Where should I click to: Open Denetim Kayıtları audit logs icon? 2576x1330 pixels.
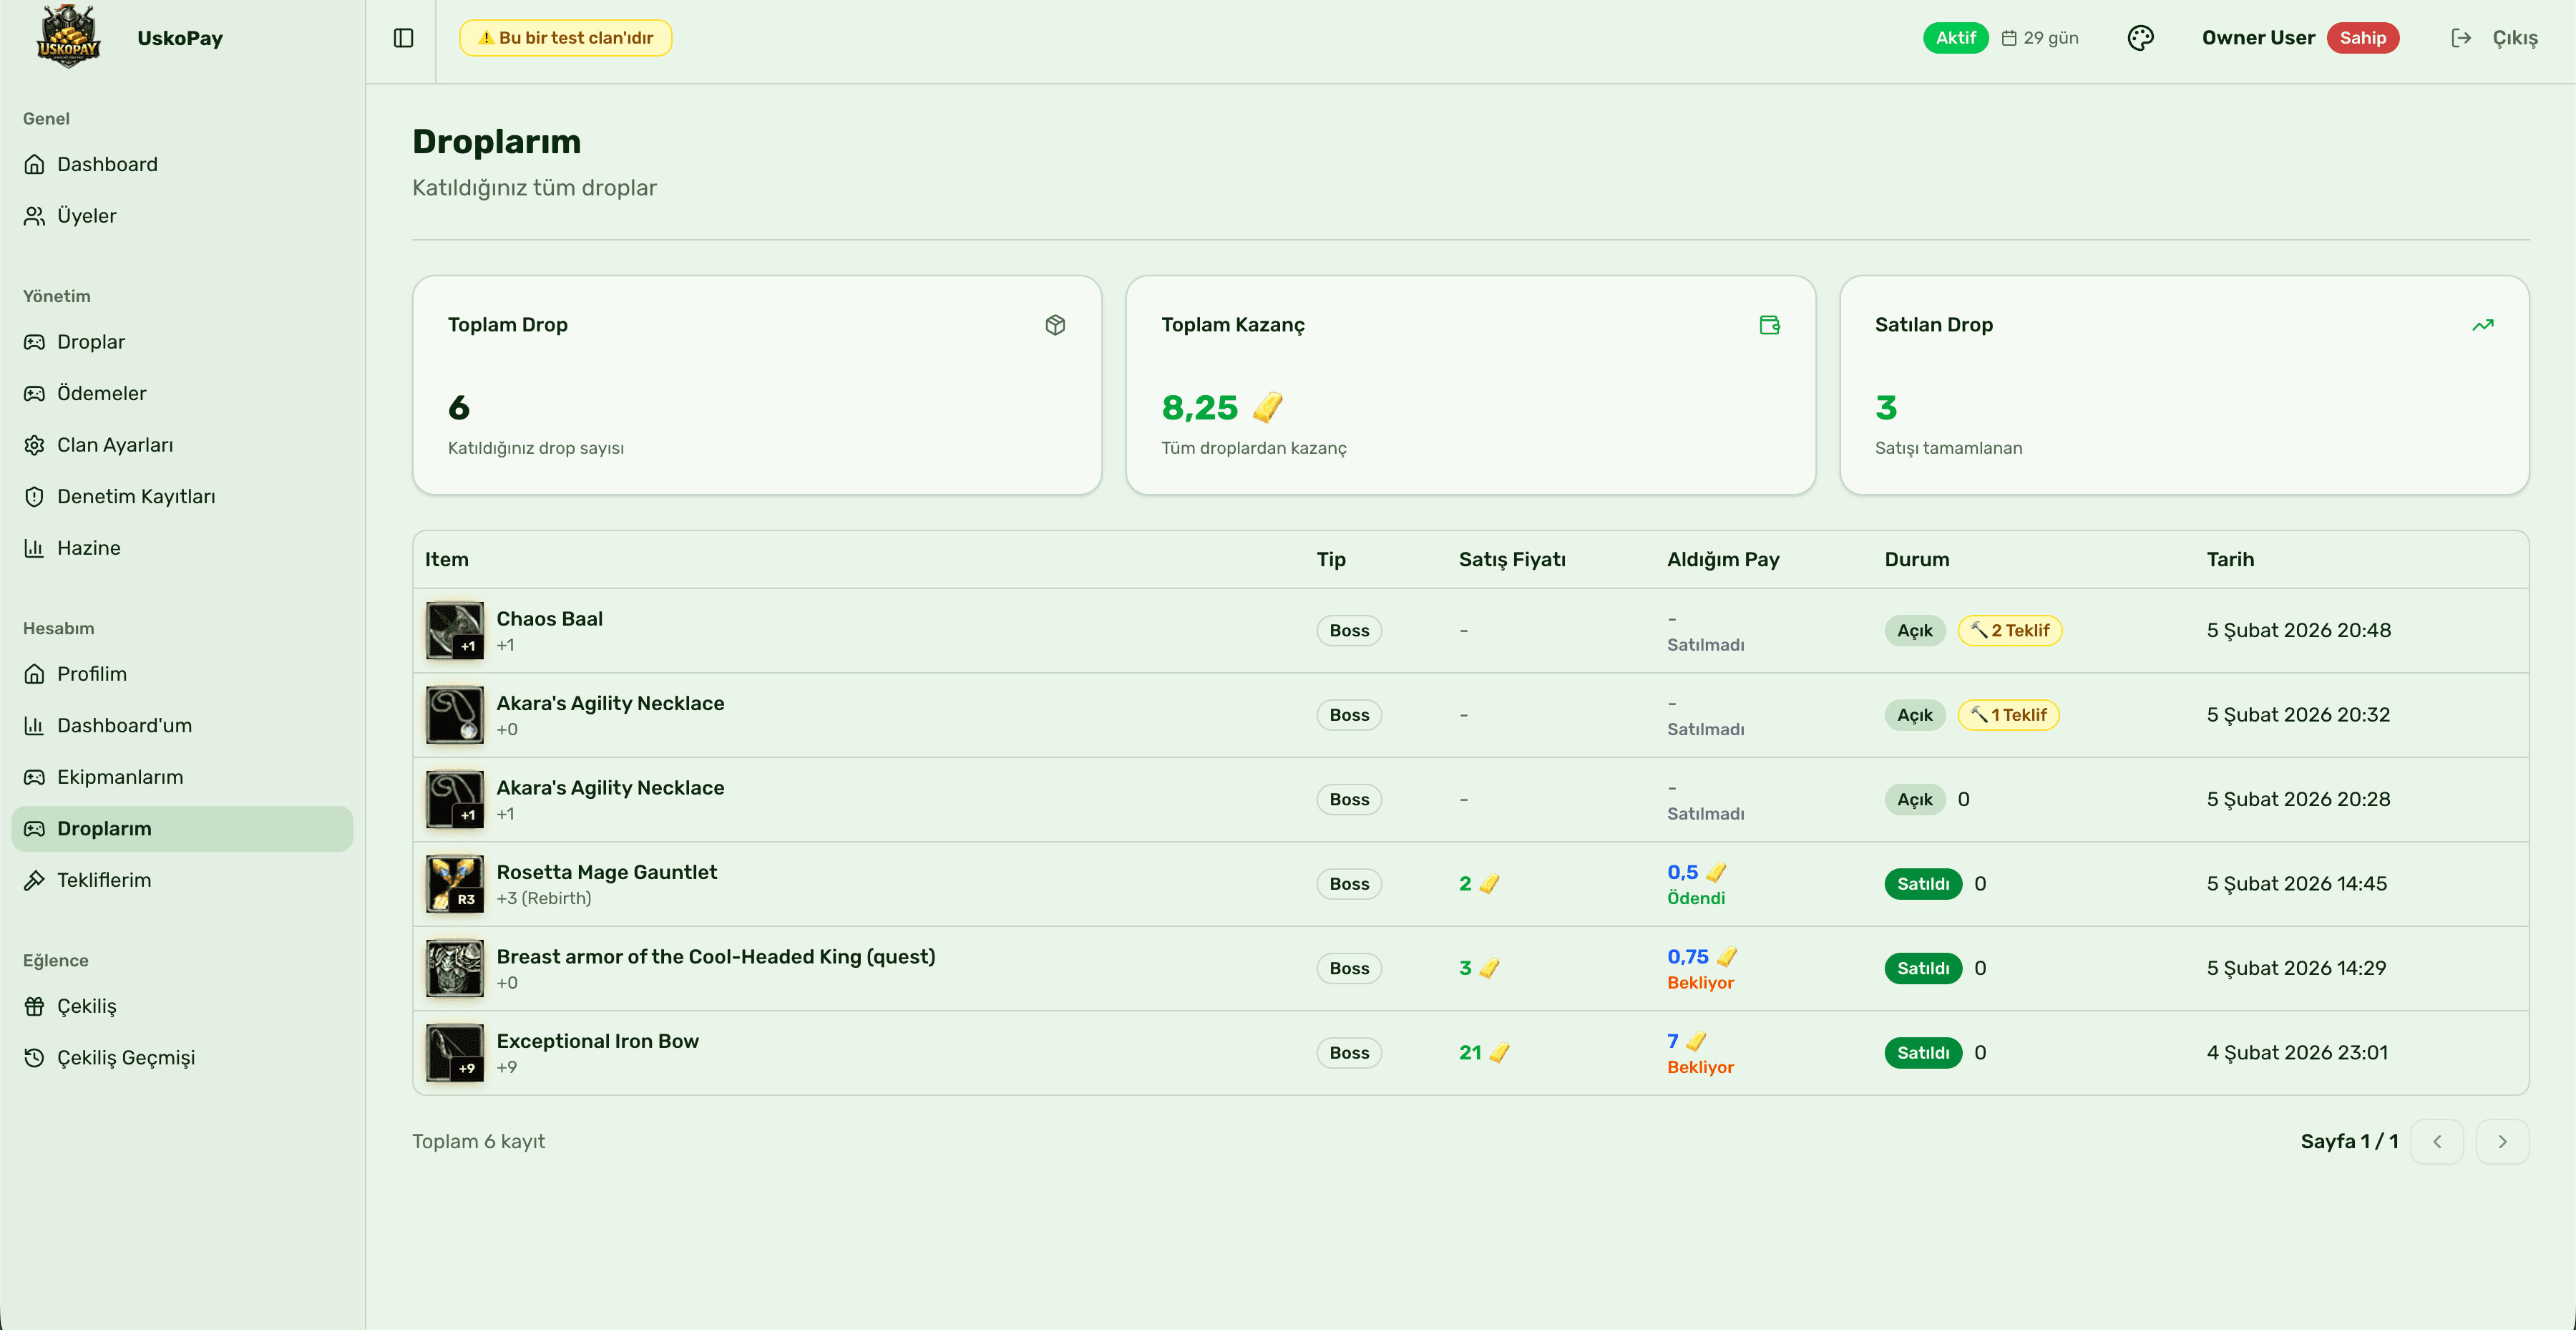35,496
